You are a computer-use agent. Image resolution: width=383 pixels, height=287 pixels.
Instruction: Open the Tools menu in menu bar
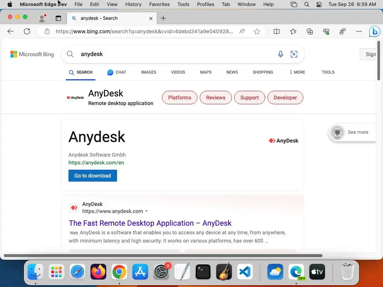pos(183,4)
